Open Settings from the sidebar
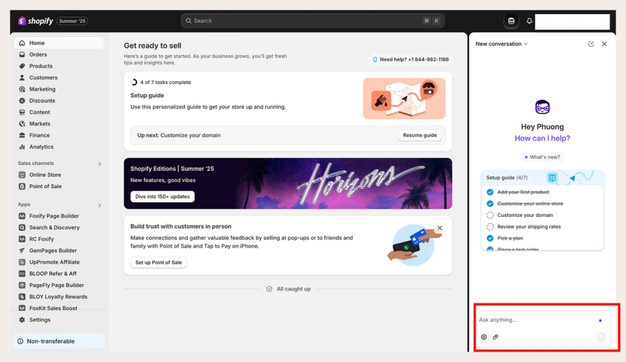The width and height of the screenshot is (626, 362). click(x=40, y=320)
